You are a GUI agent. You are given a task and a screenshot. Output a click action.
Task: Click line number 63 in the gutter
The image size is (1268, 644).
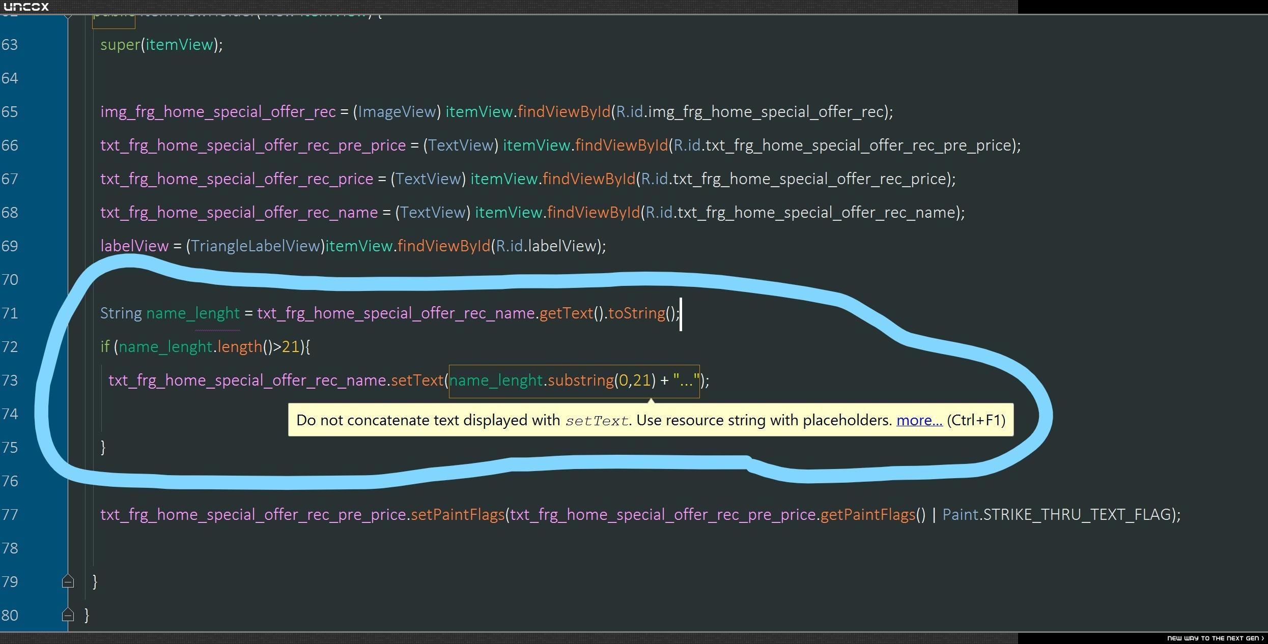pyautogui.click(x=10, y=45)
